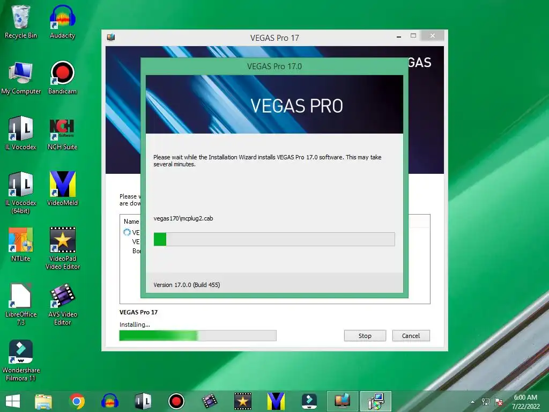Screen dimensions: 549x412
Task: Click the VEGAS PRO banner image in wizard
Action: 274,105
